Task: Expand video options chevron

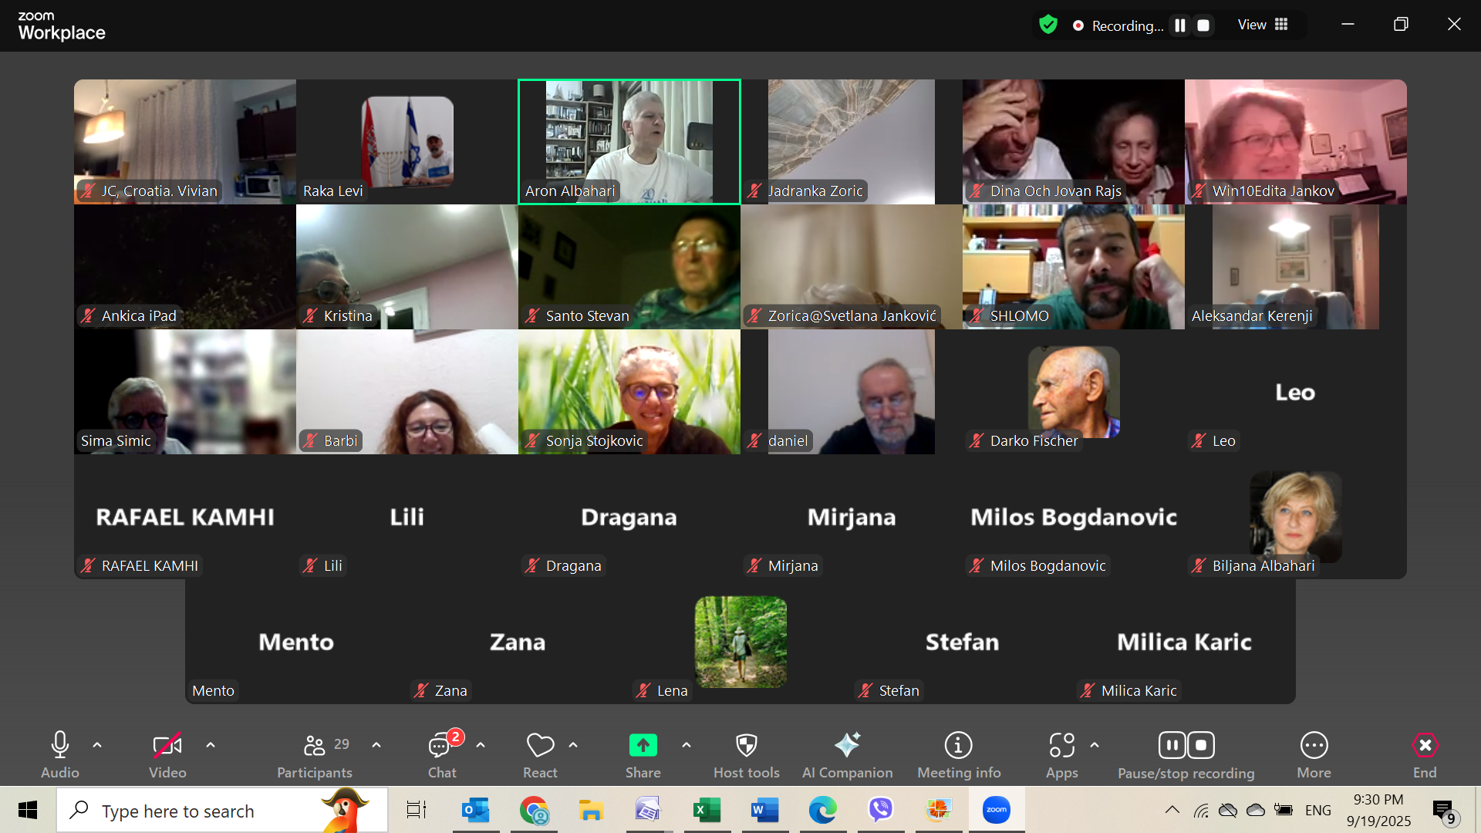Action: 211,745
